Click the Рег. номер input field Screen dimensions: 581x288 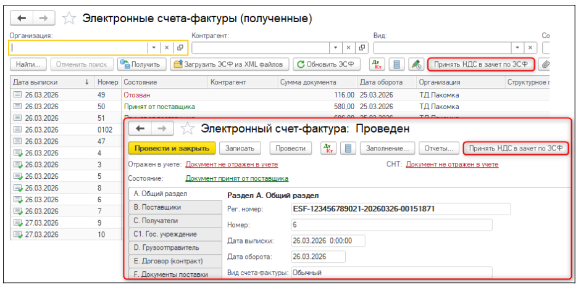pos(401,209)
